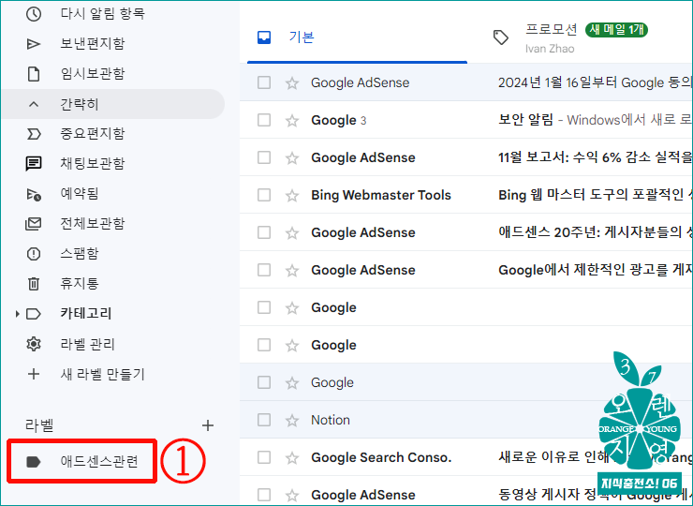Add label with plus next to 라벨
Screen dimensions: 693x506
pos(208,425)
